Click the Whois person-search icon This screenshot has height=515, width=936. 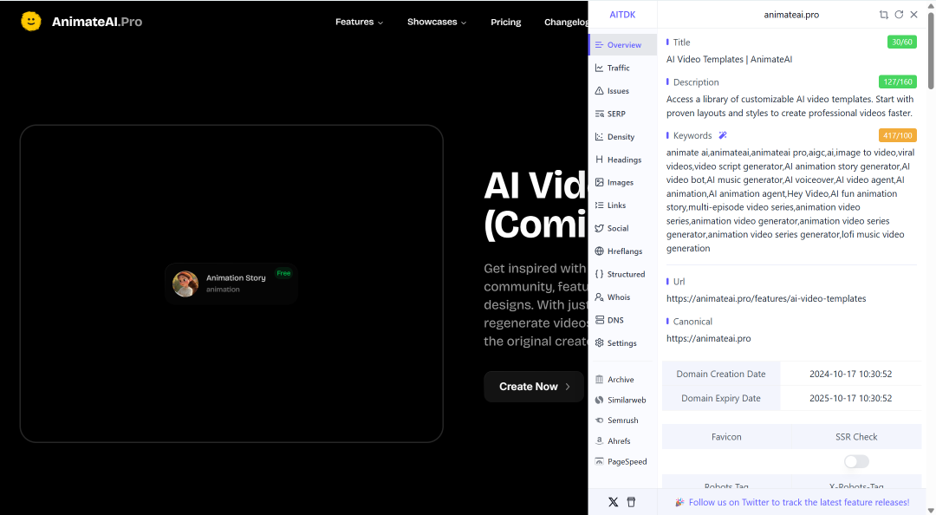pos(600,297)
